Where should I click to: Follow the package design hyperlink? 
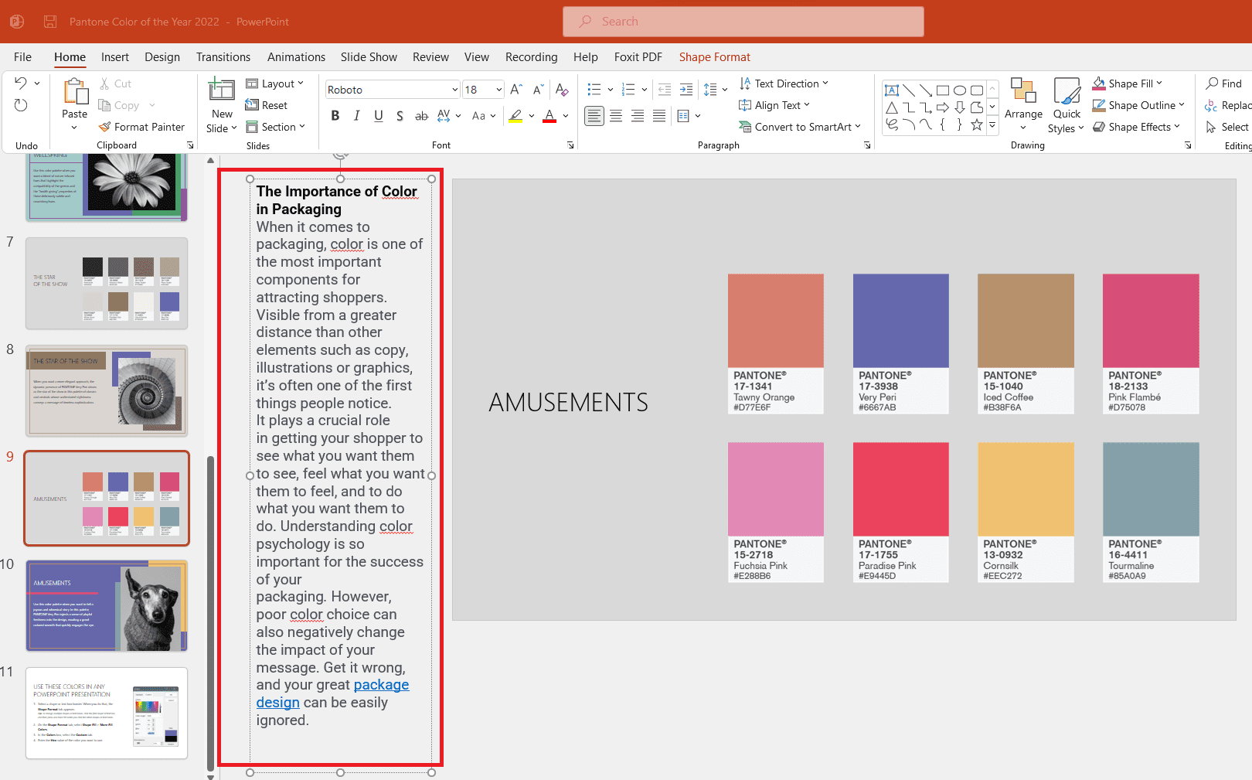pyautogui.click(x=332, y=693)
